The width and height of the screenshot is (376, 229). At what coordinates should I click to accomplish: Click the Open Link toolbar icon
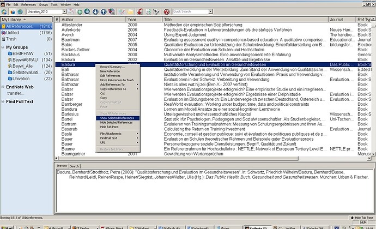click(x=122, y=11)
